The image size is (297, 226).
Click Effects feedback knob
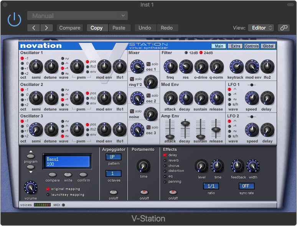click(238, 166)
